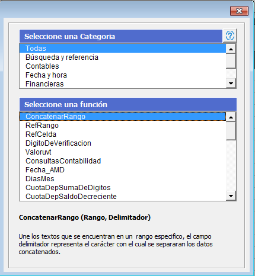
Task: Select the DiasMes function
Action: click(x=123, y=179)
